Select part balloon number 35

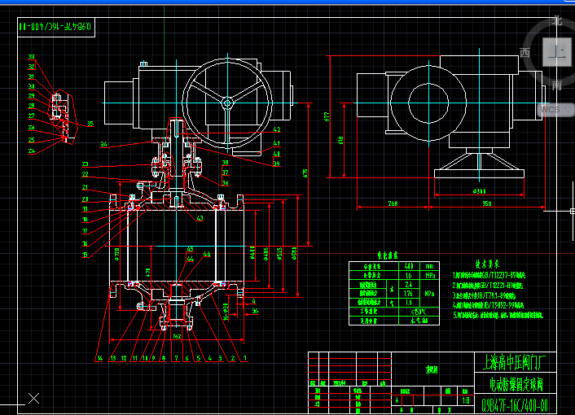coord(90,124)
